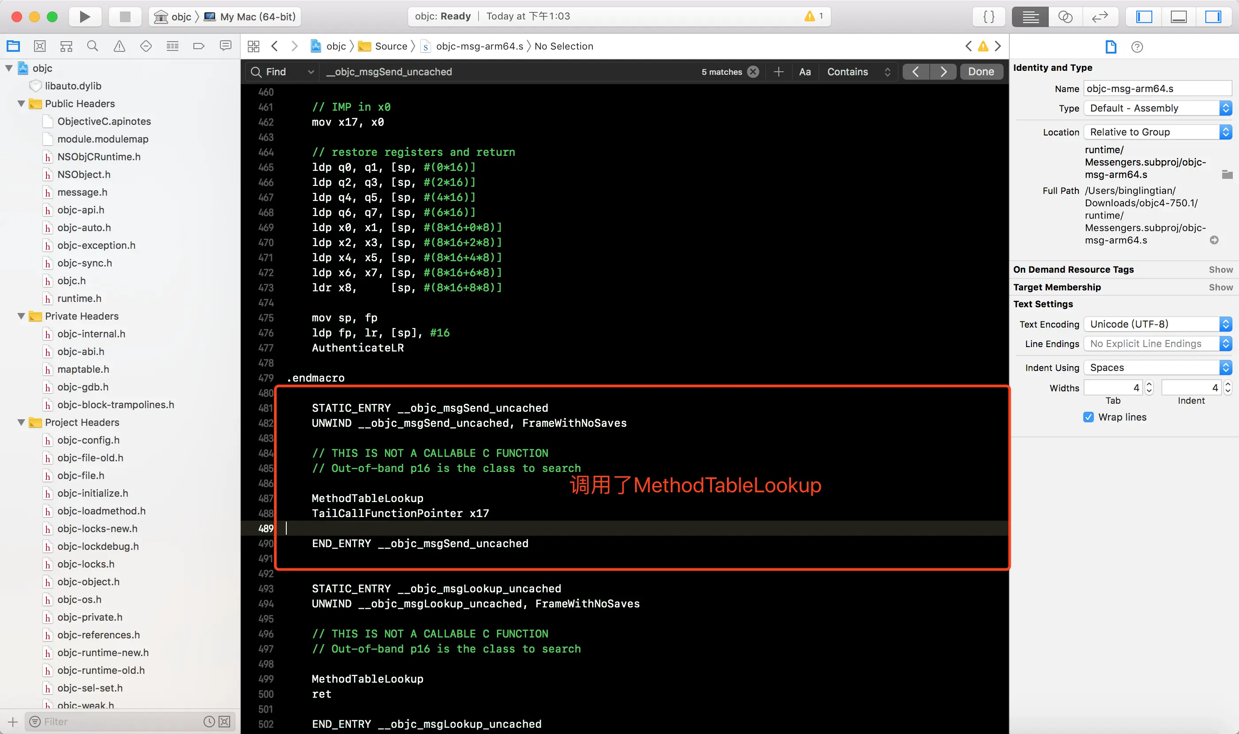The width and height of the screenshot is (1239, 734).
Task: Show the Breakpoint navigator
Action: pyautogui.click(x=199, y=46)
